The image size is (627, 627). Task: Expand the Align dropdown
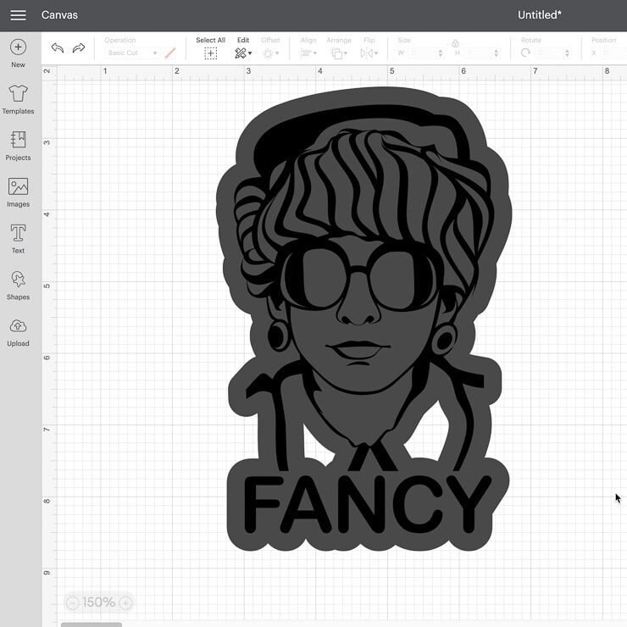[x=308, y=53]
